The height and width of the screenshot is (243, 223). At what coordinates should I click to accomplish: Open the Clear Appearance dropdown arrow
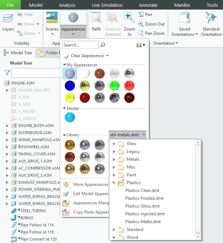[x=108, y=56]
